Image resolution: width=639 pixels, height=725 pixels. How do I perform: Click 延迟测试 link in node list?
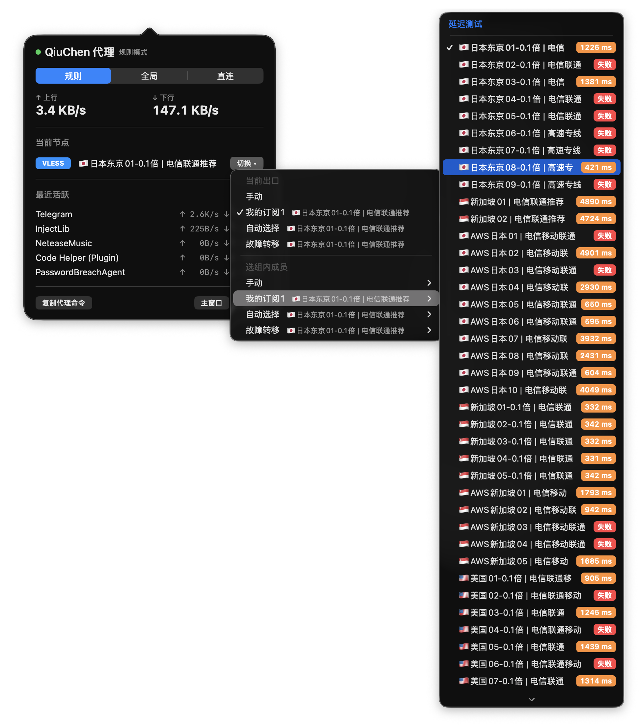point(465,24)
